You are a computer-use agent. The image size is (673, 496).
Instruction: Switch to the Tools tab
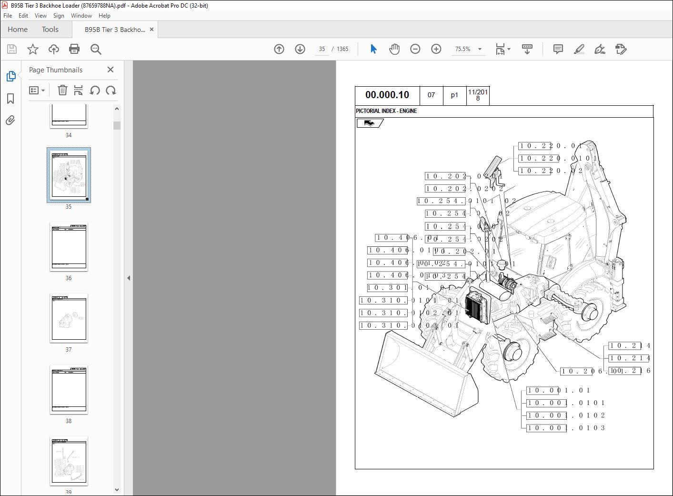pos(50,30)
